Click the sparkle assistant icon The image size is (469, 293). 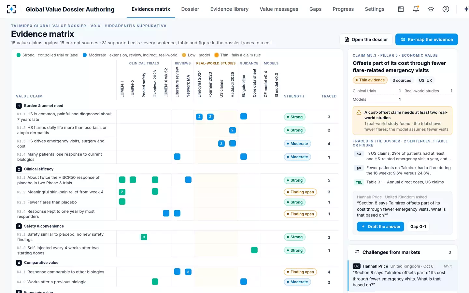[466, 9]
